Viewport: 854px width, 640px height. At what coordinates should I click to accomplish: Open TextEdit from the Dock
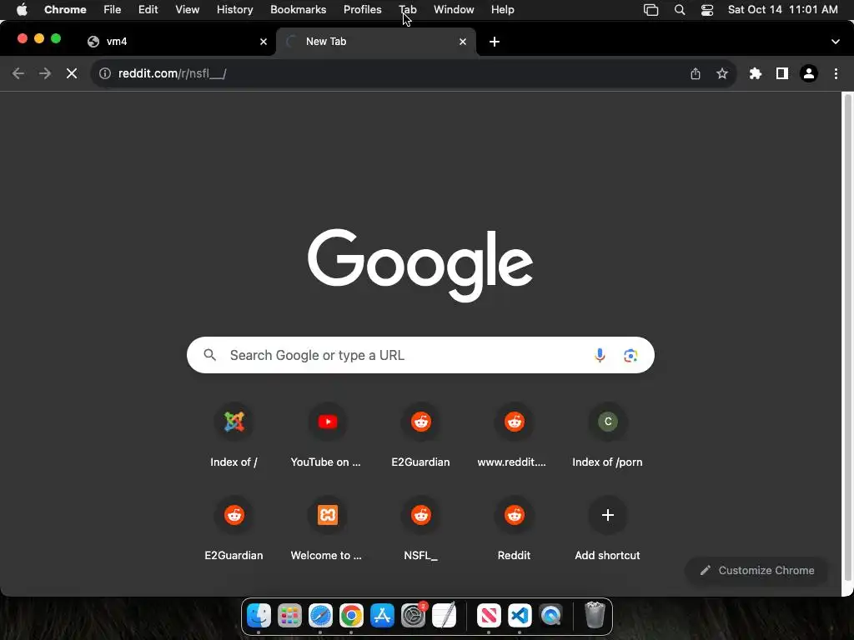point(445,616)
